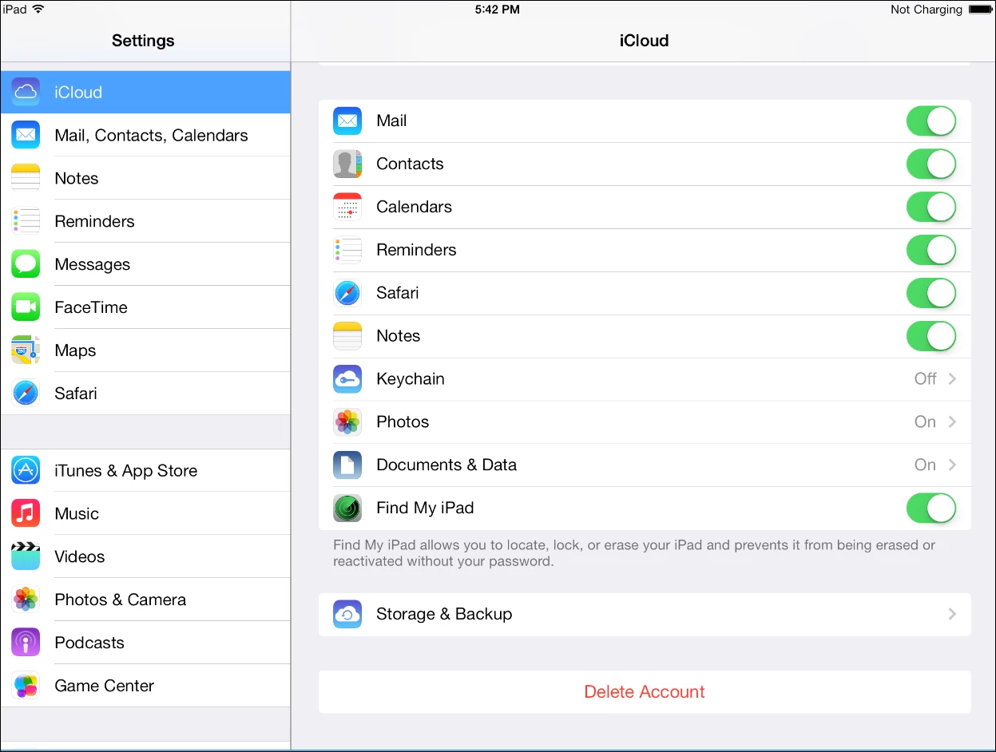Image resolution: width=996 pixels, height=752 pixels.
Task: Tap the FaceTime camera icon
Action: (26, 308)
